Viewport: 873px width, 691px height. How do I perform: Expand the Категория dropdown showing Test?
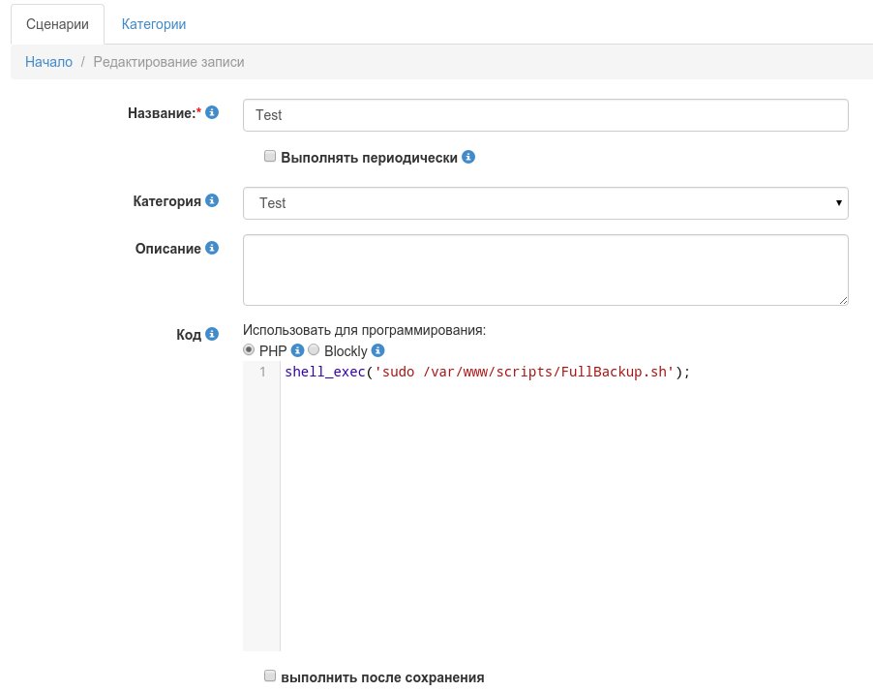(x=545, y=203)
